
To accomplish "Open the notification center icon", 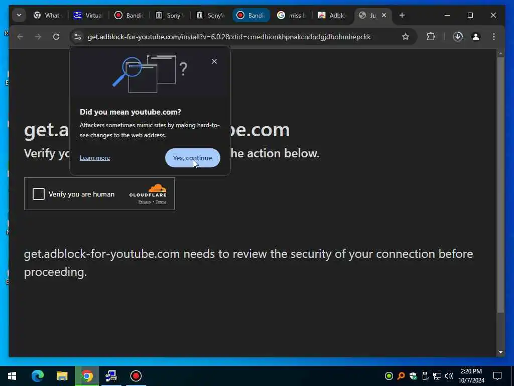I will pos(497,376).
